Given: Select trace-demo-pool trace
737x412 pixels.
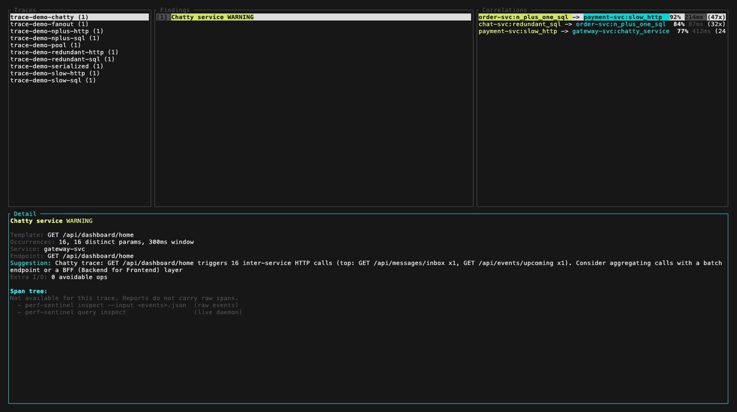Looking at the screenshot, I should pyautogui.click(x=46, y=45).
